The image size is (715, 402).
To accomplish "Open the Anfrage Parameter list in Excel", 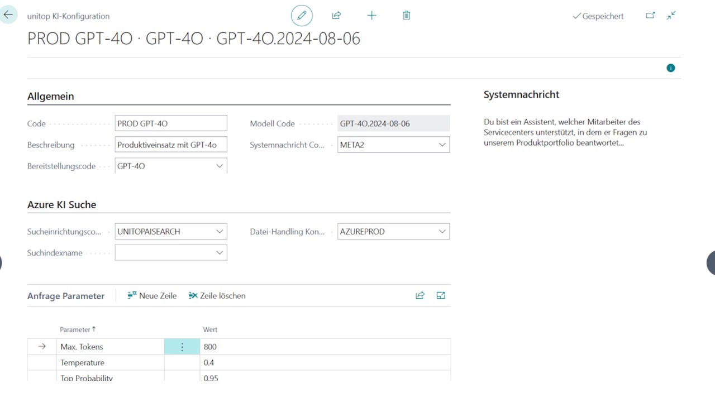I will [x=440, y=295].
